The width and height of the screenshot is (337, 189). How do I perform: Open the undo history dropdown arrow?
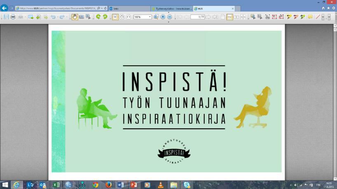tap(57, 17)
